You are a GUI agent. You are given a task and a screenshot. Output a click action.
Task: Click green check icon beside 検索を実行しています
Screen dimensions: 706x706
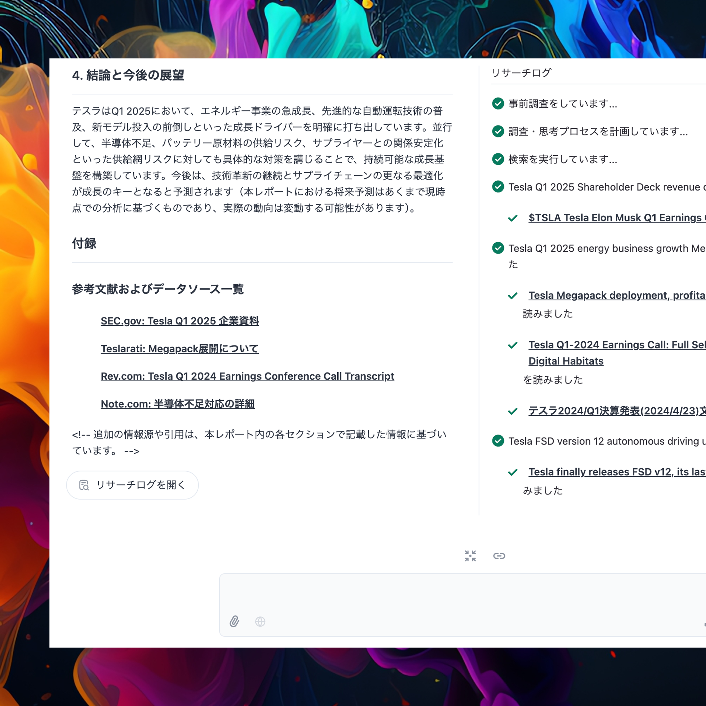click(x=498, y=159)
